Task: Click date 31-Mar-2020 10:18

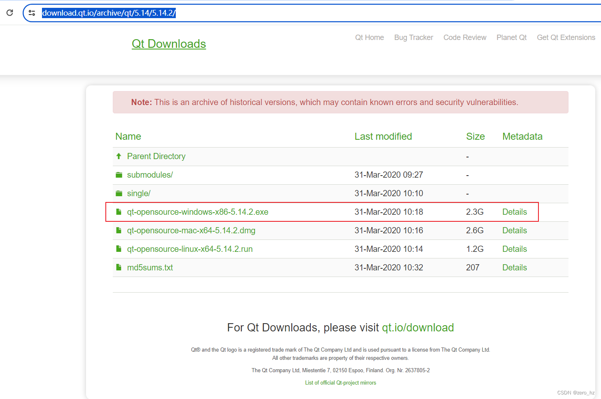Action: pyautogui.click(x=389, y=212)
